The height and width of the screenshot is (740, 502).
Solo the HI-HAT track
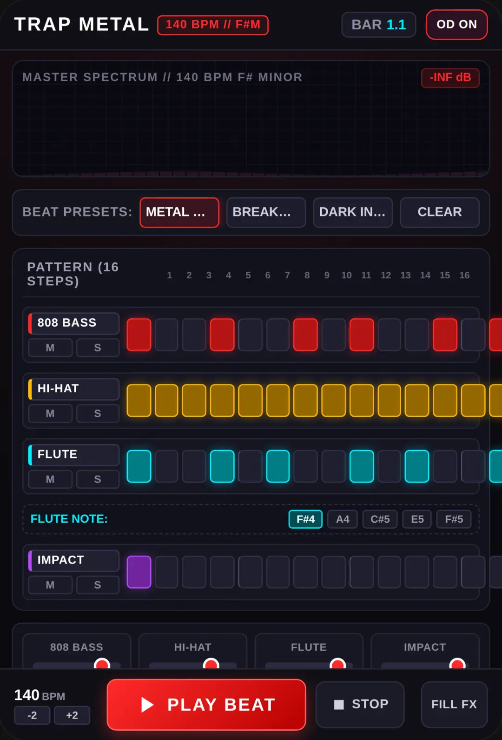98,413
